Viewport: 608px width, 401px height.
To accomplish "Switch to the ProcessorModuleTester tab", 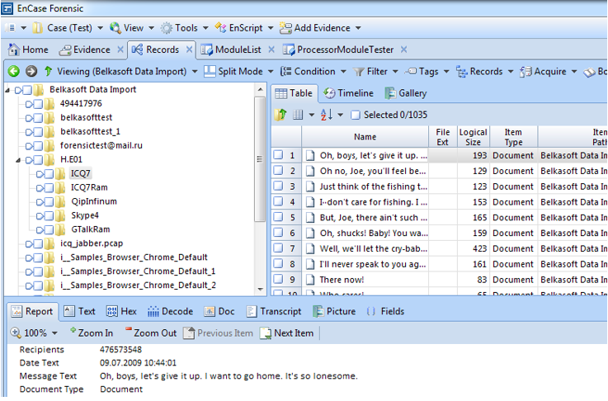I will [339, 50].
